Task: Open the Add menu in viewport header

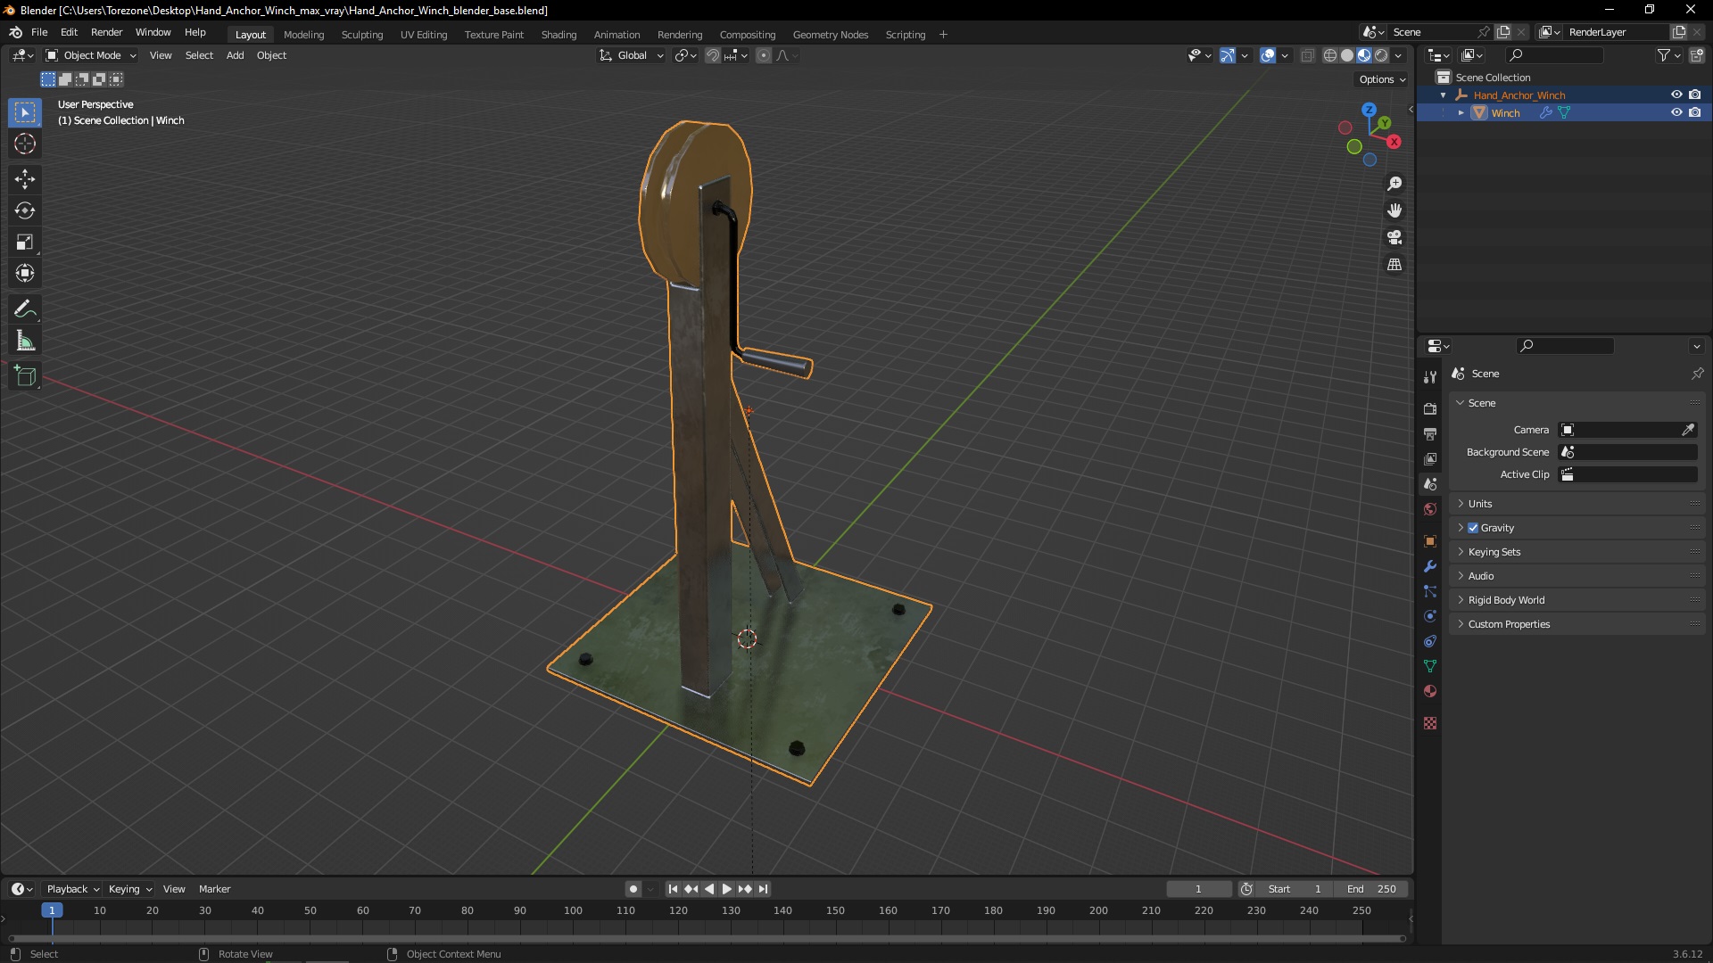Action: click(235, 55)
